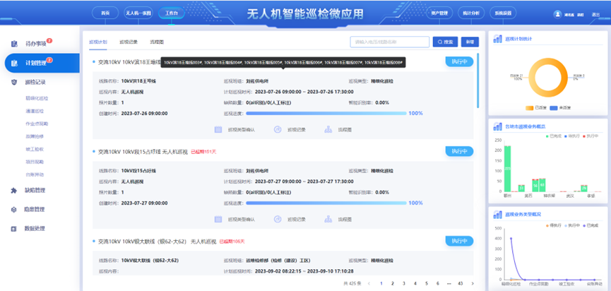Image resolution: width=611 pixels, height=291 pixels.
Task: Open 无人机一张图 in the top navigation
Action: 138,13
